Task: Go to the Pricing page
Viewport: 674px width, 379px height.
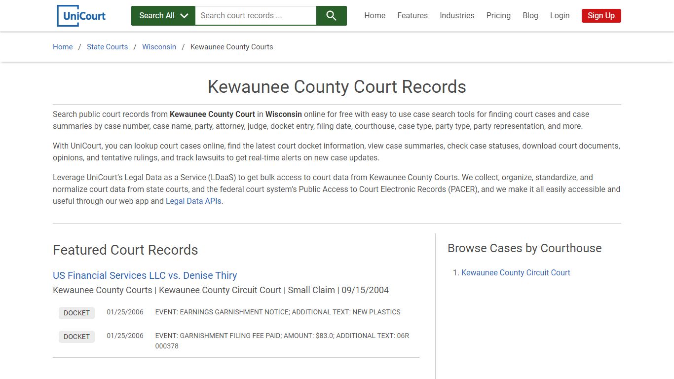Action: point(498,16)
